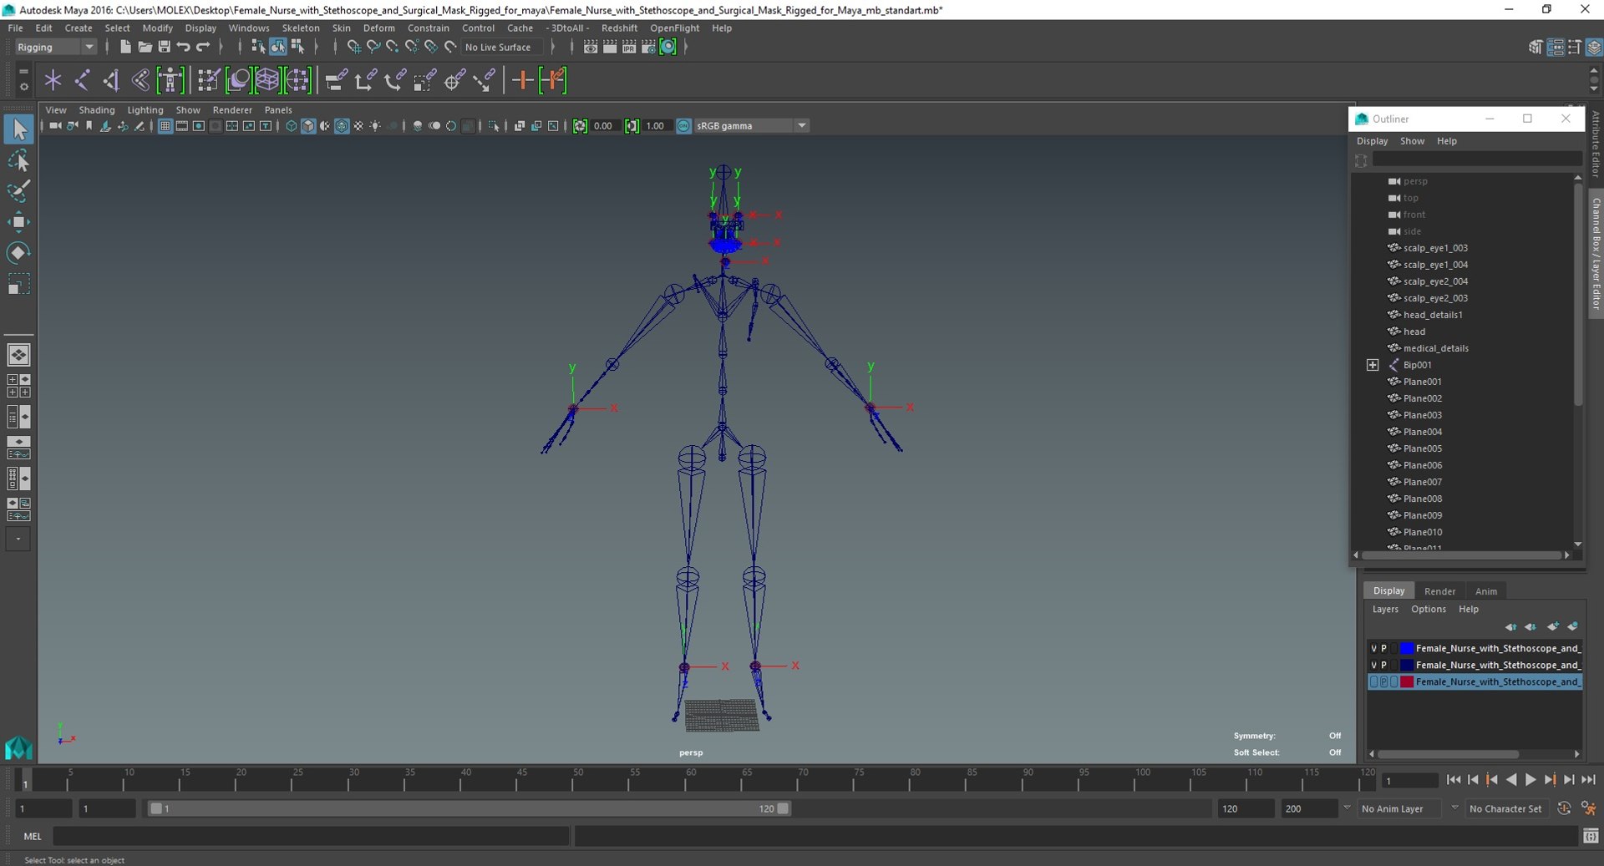Click the Undo arrow icon
Screen dimensions: 1604x866
coord(184,47)
